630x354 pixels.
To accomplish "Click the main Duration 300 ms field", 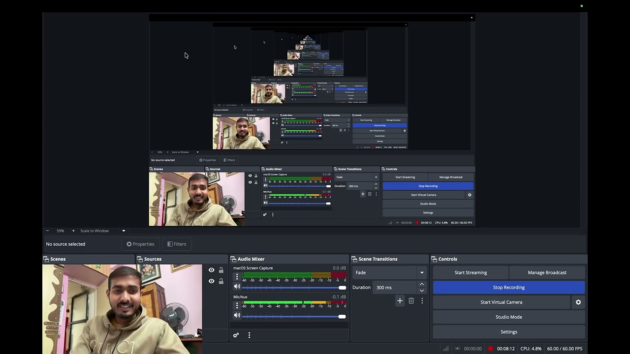I will click(395, 287).
